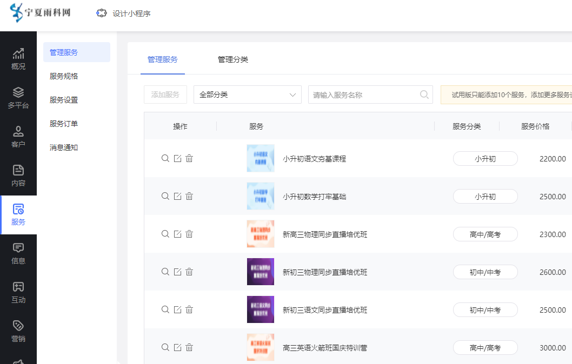Click 高中/高考 tag of 高三英语火箭班国庆特训营
The width and height of the screenshot is (572, 364).
click(x=485, y=348)
